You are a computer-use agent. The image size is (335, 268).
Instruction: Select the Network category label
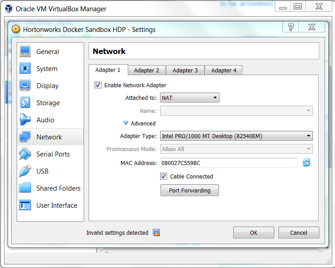49,137
